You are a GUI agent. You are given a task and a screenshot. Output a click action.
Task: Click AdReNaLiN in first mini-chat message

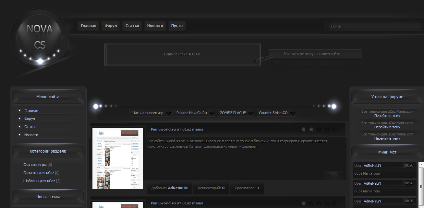(372, 165)
